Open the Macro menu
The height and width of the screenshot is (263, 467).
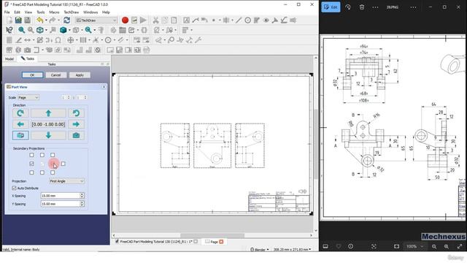[54, 12]
